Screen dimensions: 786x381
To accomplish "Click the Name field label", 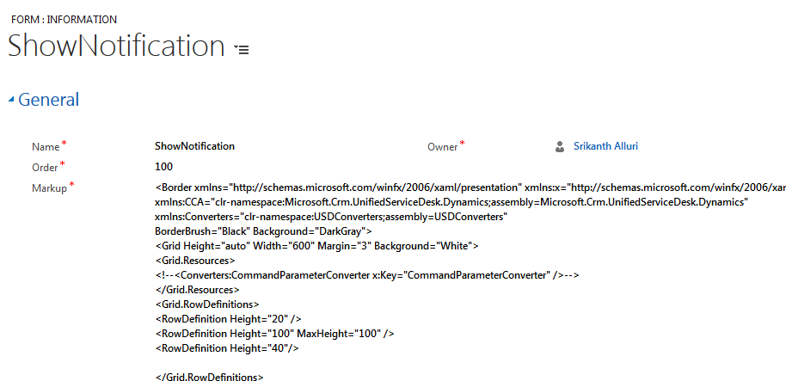I will click(46, 147).
